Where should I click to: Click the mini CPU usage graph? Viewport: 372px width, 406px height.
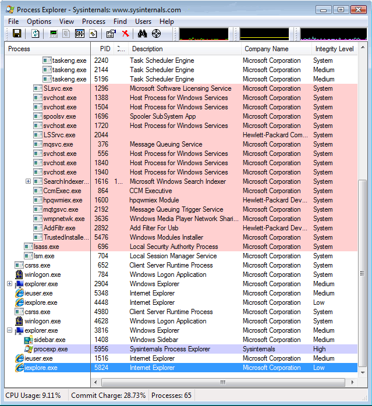tap(204, 34)
